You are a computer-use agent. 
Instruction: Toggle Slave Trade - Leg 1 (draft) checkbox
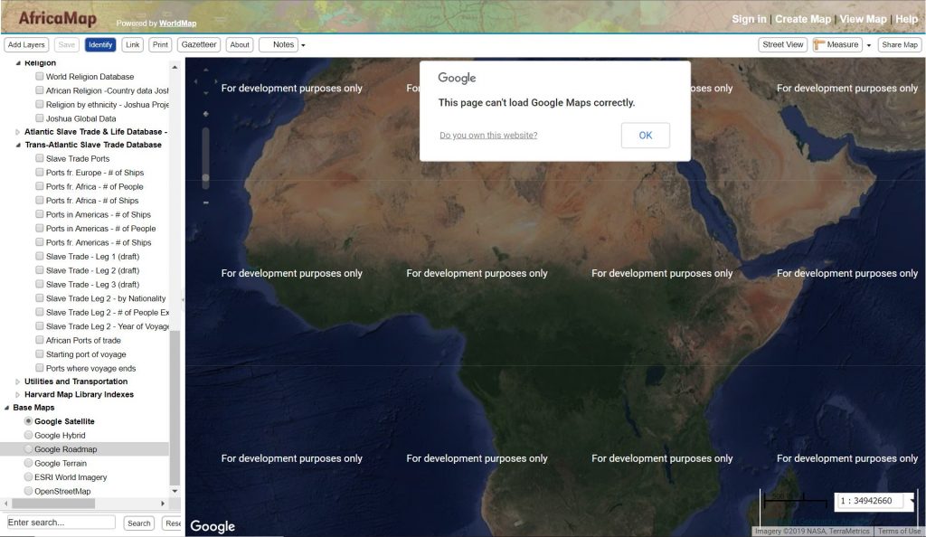pyautogui.click(x=40, y=256)
